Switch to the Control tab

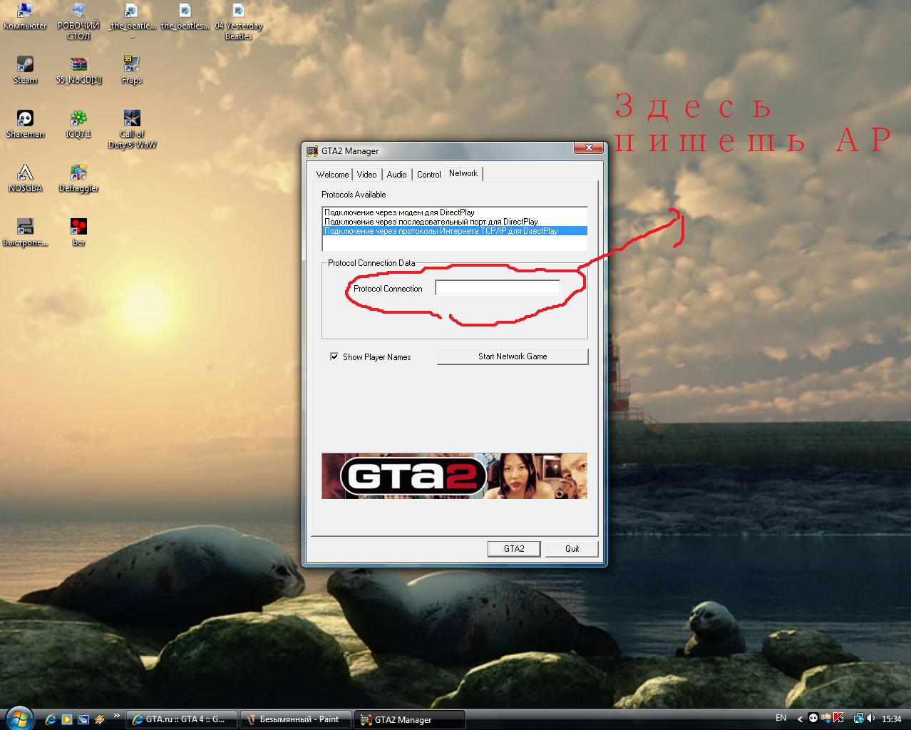coord(428,175)
